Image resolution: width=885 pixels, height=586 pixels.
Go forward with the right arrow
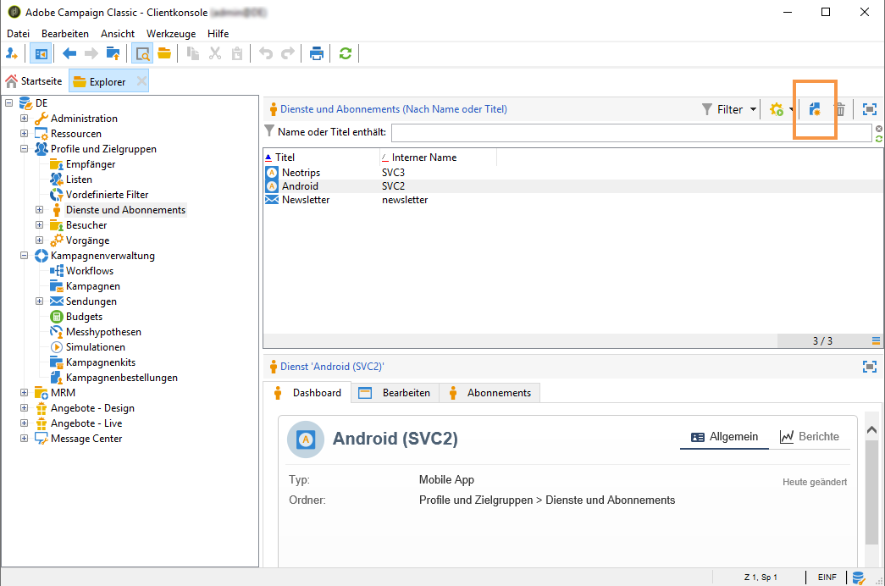pyautogui.click(x=91, y=53)
